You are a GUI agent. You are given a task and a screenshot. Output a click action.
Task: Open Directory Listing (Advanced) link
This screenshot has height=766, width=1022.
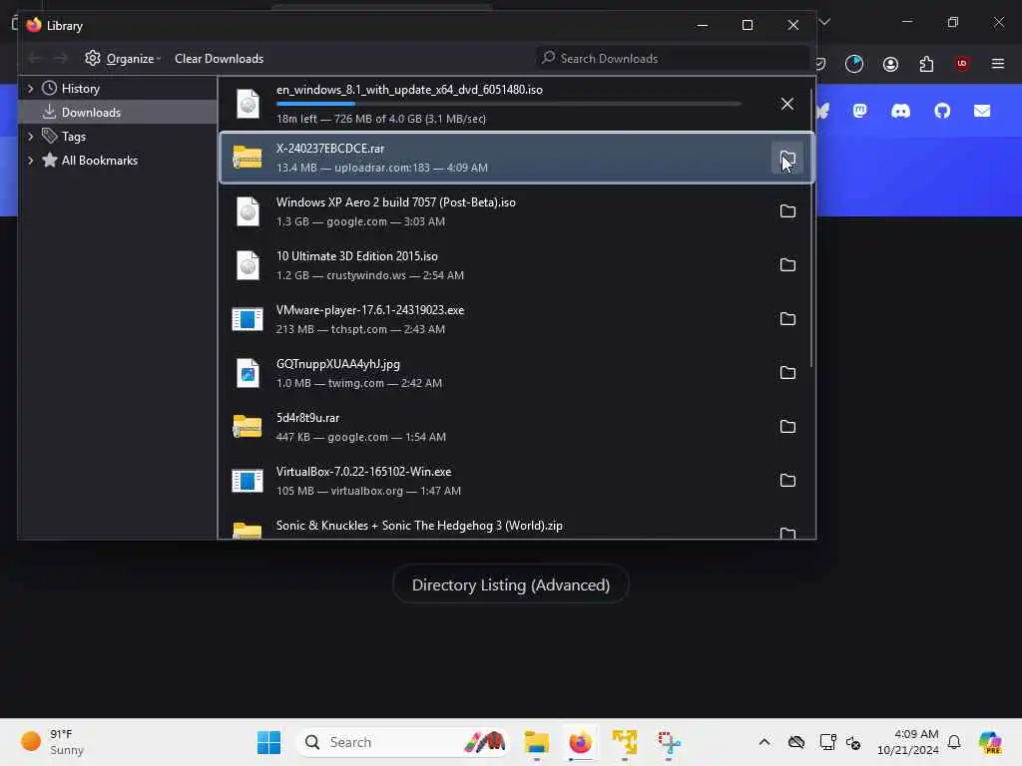pos(511,584)
